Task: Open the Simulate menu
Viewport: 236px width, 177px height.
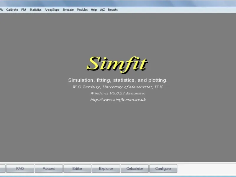Action: tap(68, 10)
